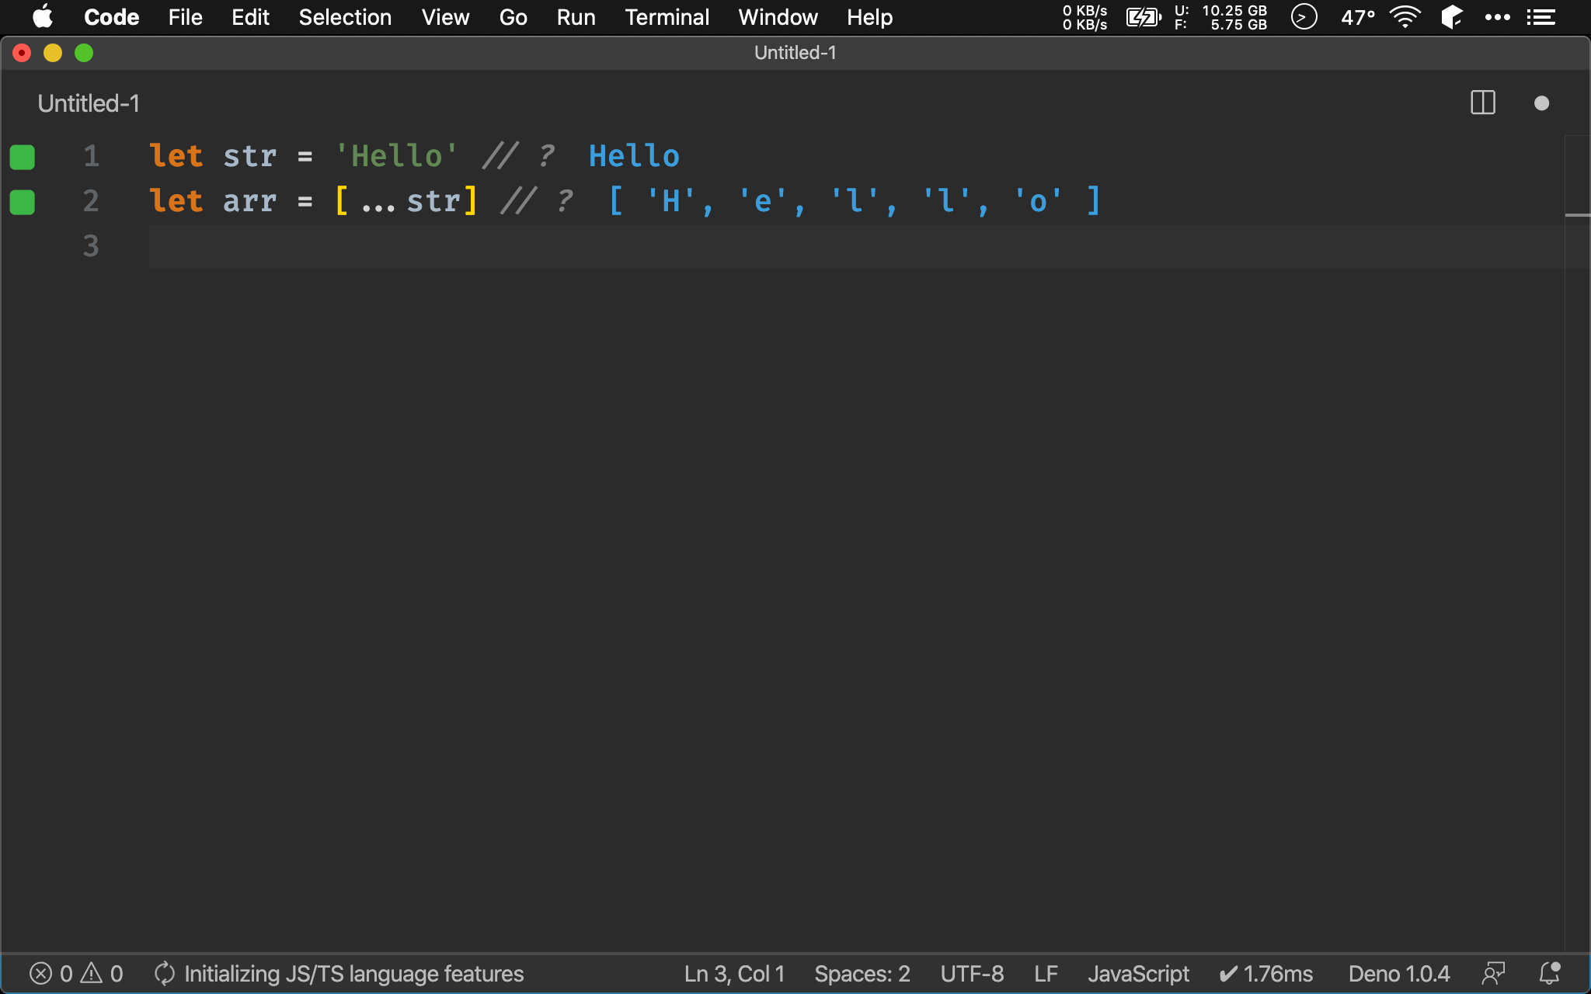The image size is (1591, 994).
Task: Click the green Quokka marker on line 2
Action: (23, 202)
